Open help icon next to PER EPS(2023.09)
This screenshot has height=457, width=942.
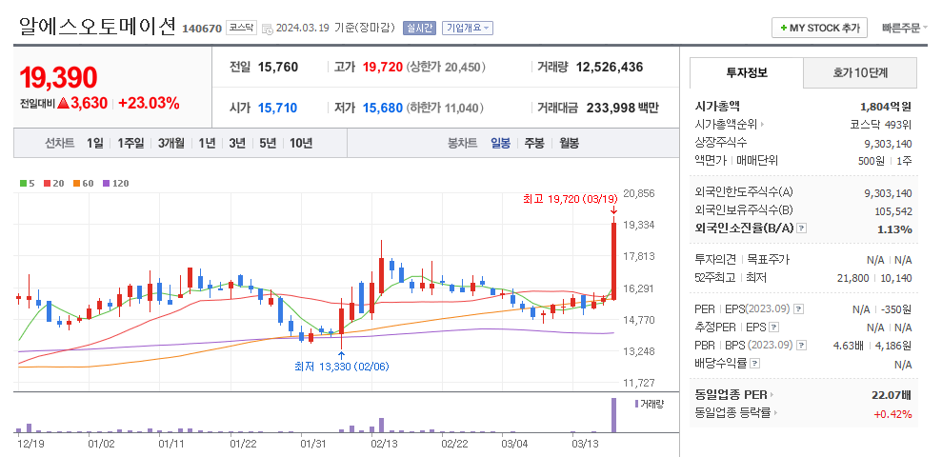pyautogui.click(x=798, y=309)
